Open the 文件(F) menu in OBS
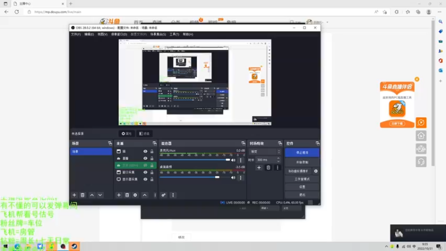 click(x=76, y=34)
